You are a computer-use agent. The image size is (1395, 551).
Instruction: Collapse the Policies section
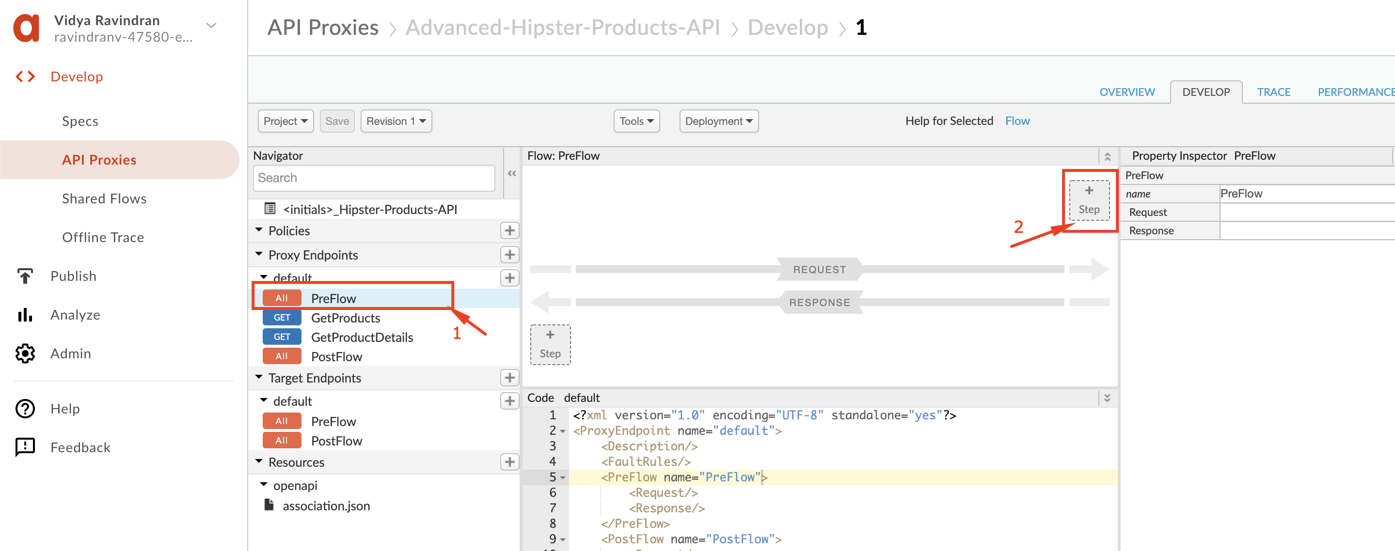point(259,230)
